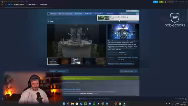Select the second dark orange screenshot thumbnail
The image size is (188, 106).
click(x=66, y=61)
